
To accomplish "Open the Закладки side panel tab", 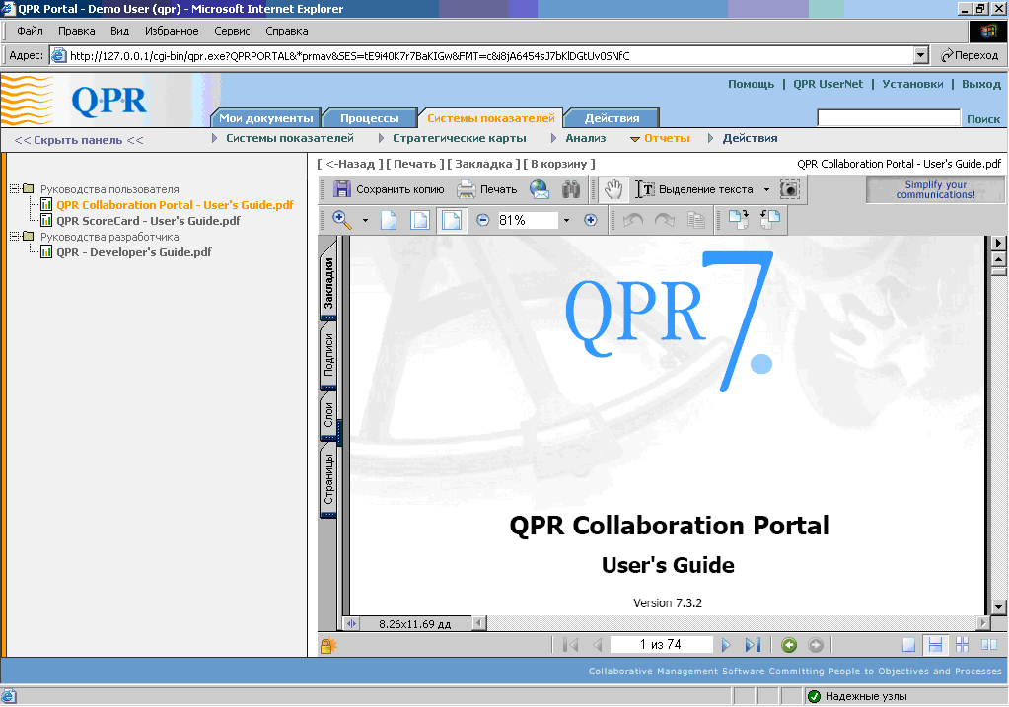I will [328, 282].
